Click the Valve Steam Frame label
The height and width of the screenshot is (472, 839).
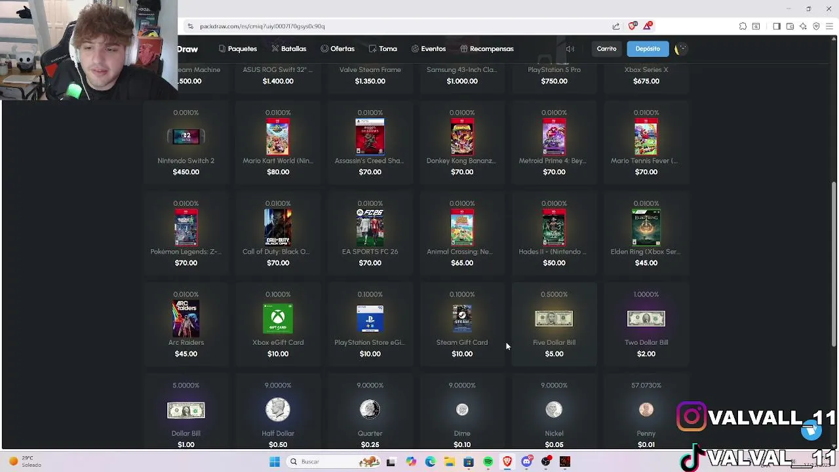370,69
